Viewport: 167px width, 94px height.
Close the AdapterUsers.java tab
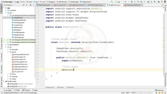pos(122,5)
